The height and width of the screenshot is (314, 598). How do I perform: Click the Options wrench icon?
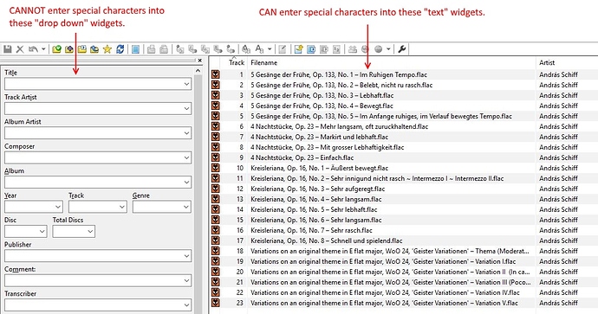point(401,49)
